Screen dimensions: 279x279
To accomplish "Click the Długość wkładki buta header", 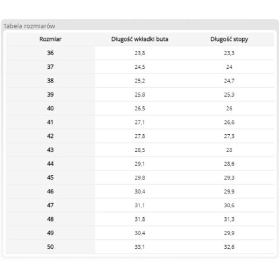I will (x=139, y=39).
